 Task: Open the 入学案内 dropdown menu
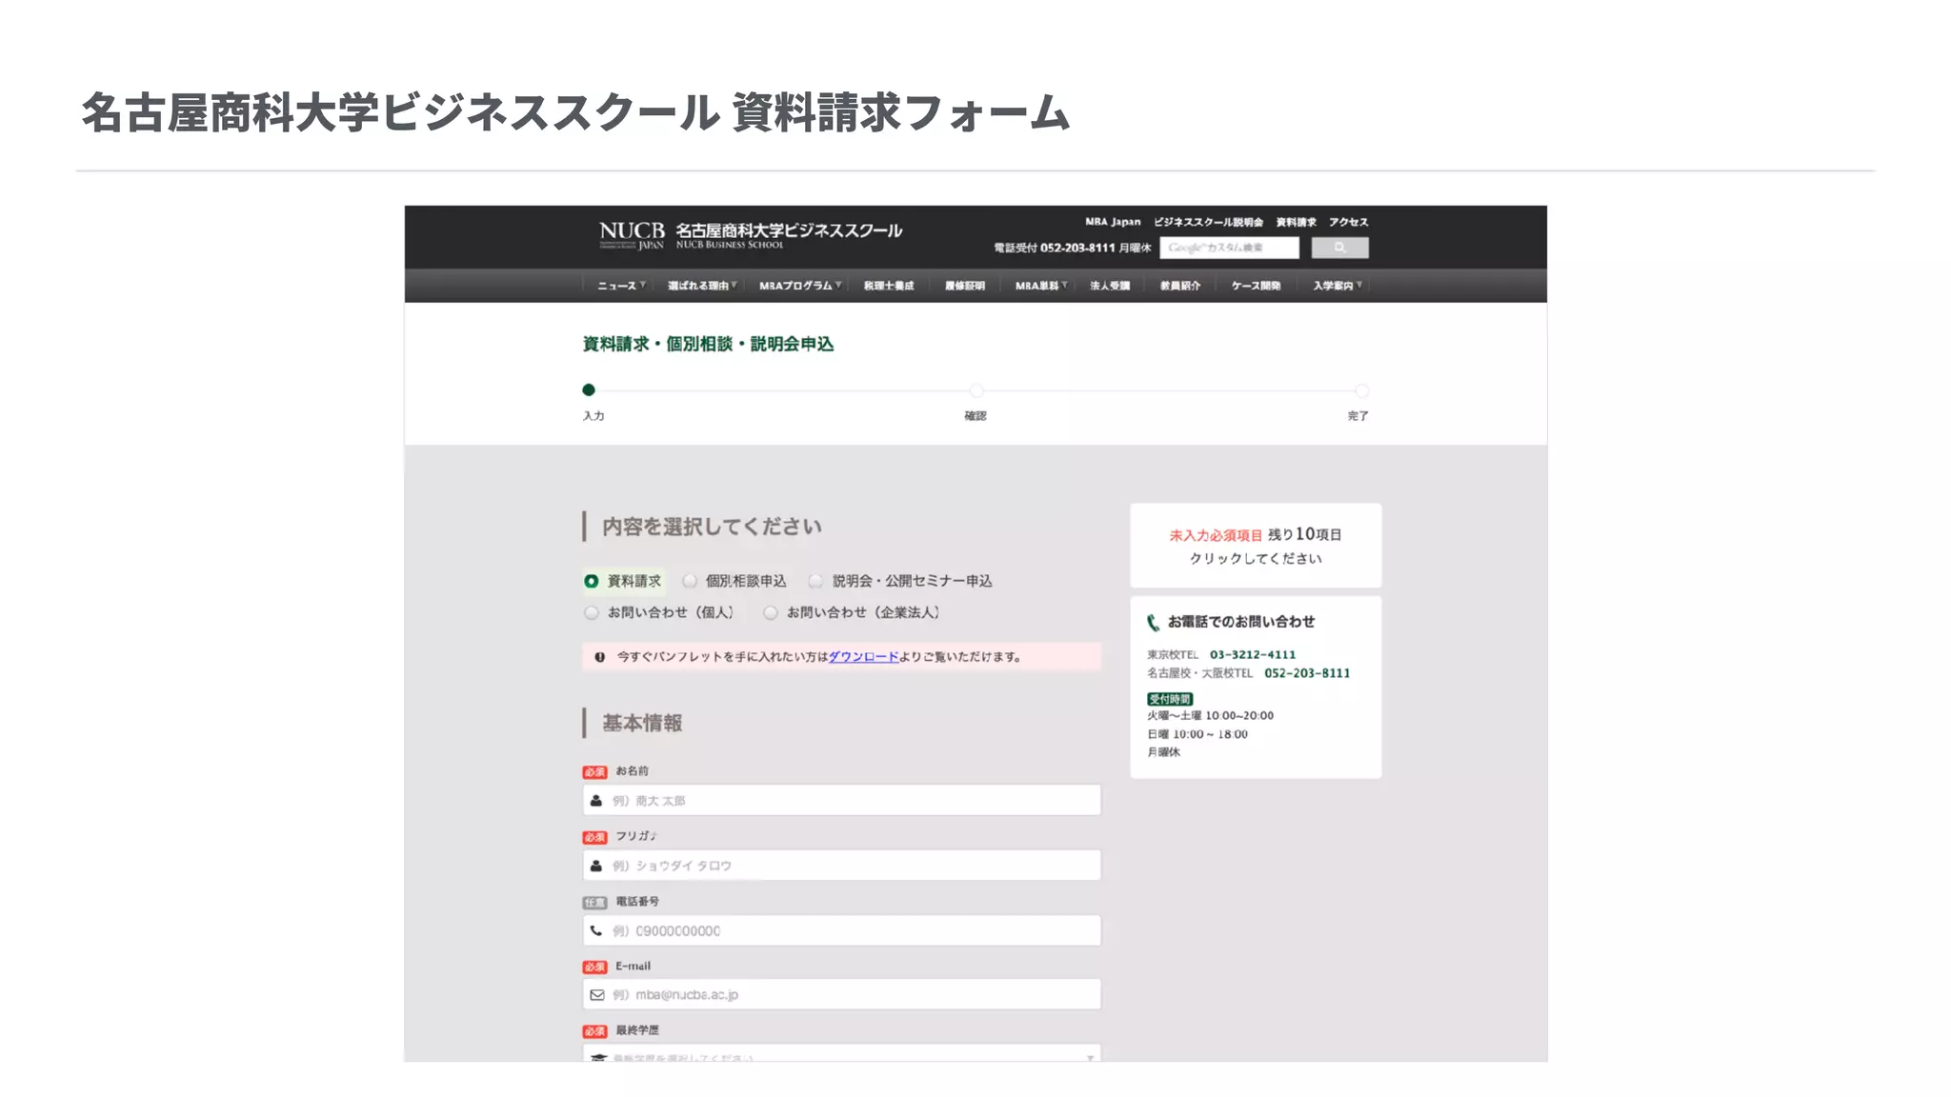pos(1338,286)
